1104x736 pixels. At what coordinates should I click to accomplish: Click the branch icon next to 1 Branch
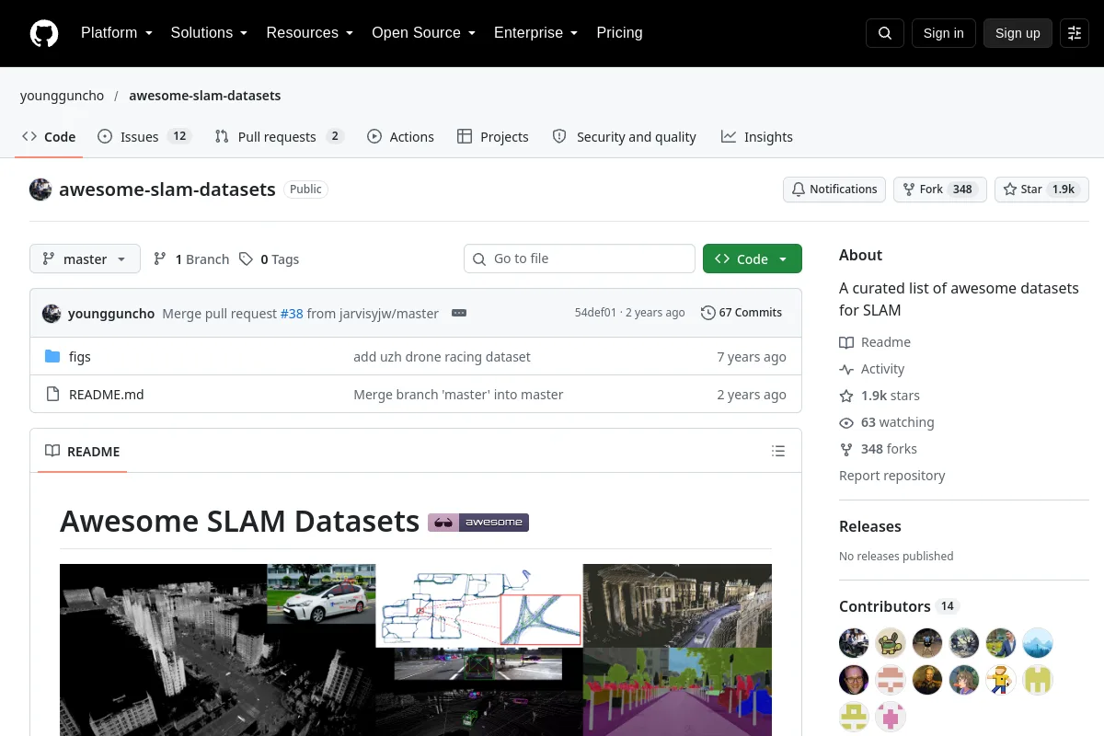(x=160, y=259)
